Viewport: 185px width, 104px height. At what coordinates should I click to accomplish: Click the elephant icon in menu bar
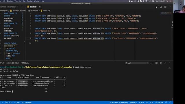coord(138,1)
